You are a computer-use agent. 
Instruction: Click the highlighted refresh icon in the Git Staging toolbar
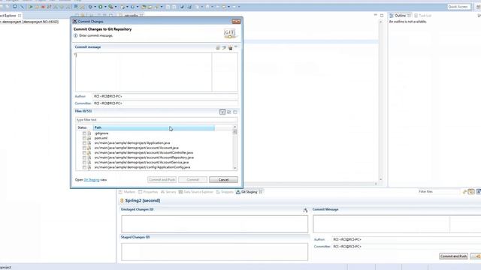coord(471,192)
